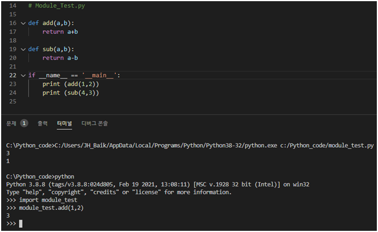Screen dimensions: 378x232
Task: Click the blinking terminal cursor prompt
Action: tap(21, 224)
